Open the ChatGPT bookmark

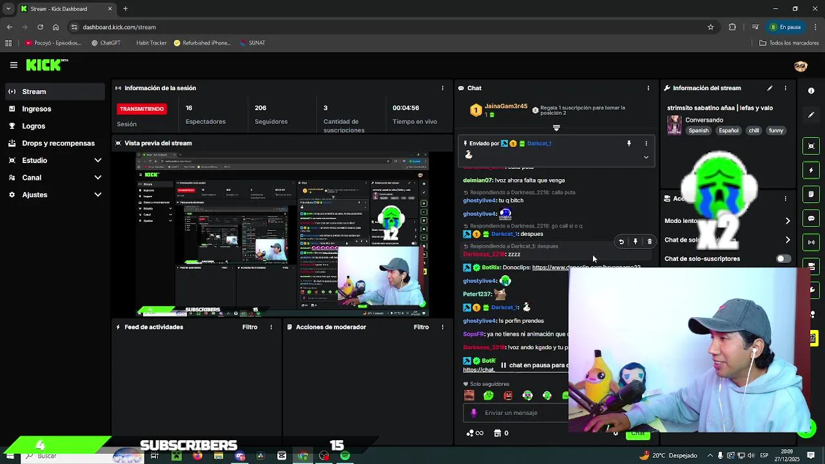tap(106, 43)
